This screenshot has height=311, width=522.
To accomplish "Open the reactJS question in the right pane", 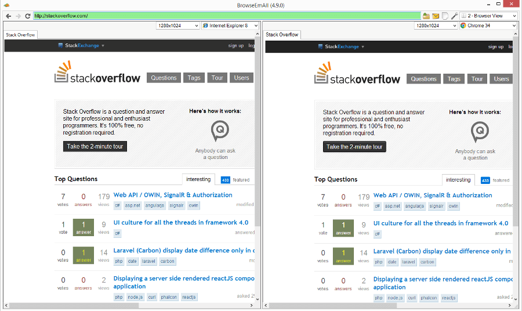I will (x=443, y=283).
